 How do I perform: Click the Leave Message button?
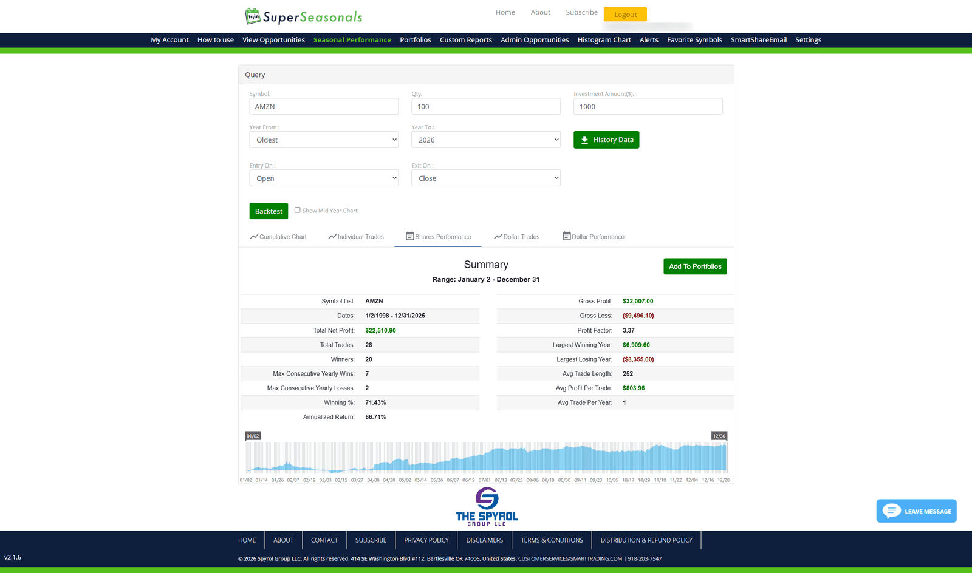point(916,511)
